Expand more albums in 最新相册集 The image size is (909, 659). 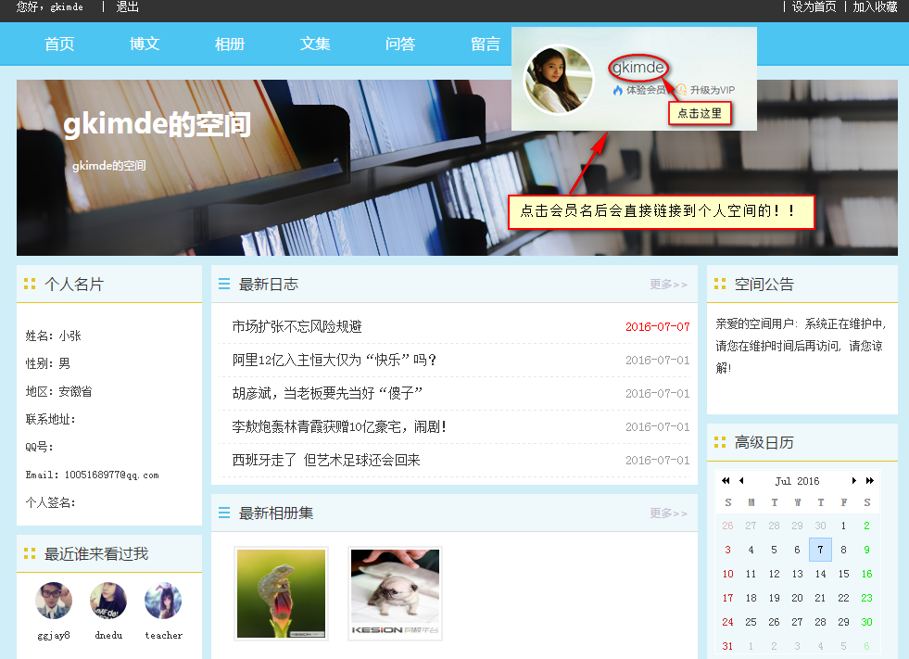668,513
